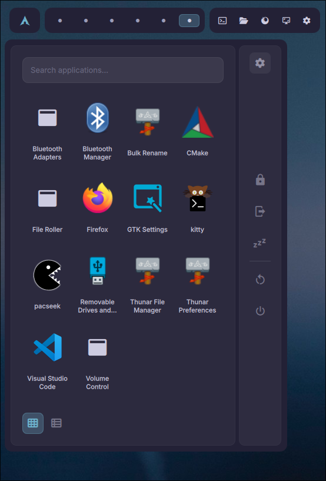The height and width of the screenshot is (481, 326).
Task: Switch to the second workspace dot
Action: pos(86,21)
